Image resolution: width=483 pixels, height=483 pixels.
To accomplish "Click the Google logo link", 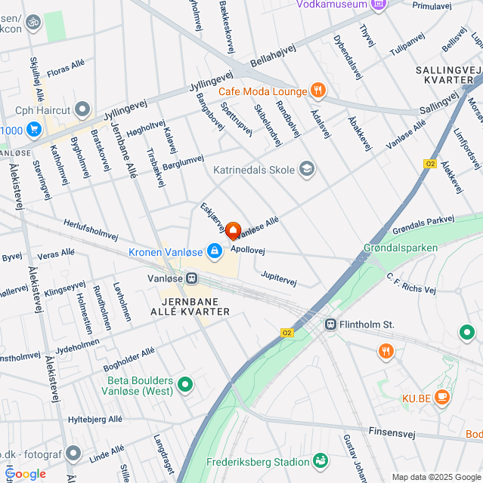I will pyautogui.click(x=26, y=474).
